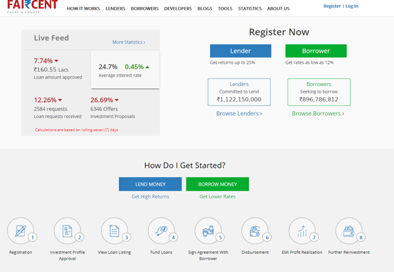Expand More Statistics in Live Feed
The image size is (394, 272).
(x=129, y=42)
